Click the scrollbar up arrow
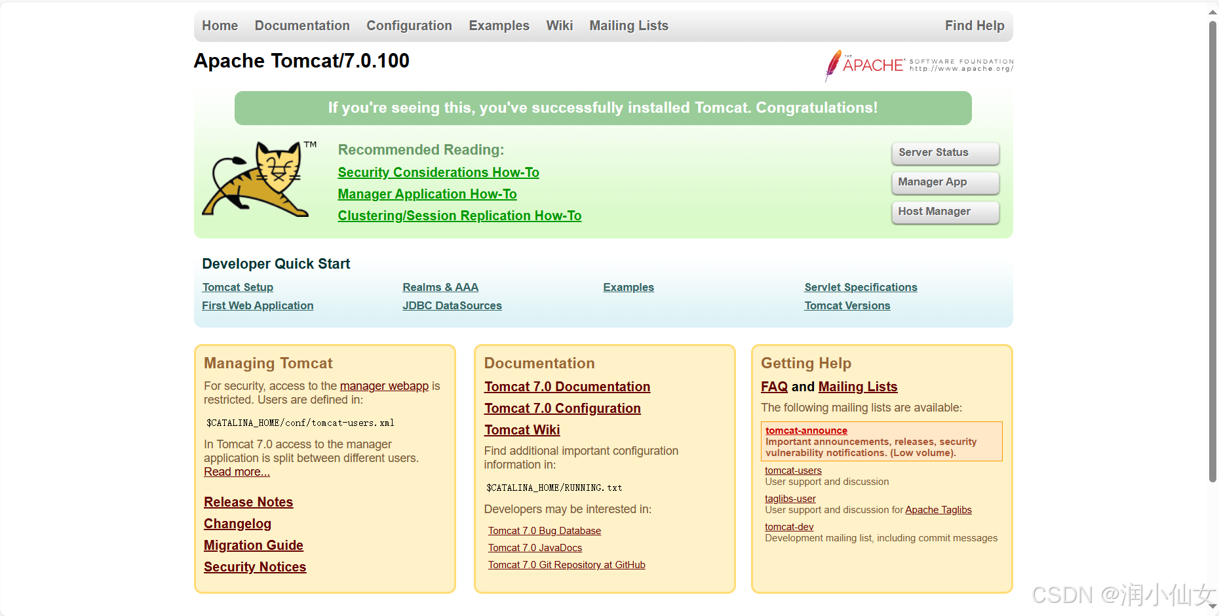This screenshot has height=616, width=1219. coord(1212,11)
